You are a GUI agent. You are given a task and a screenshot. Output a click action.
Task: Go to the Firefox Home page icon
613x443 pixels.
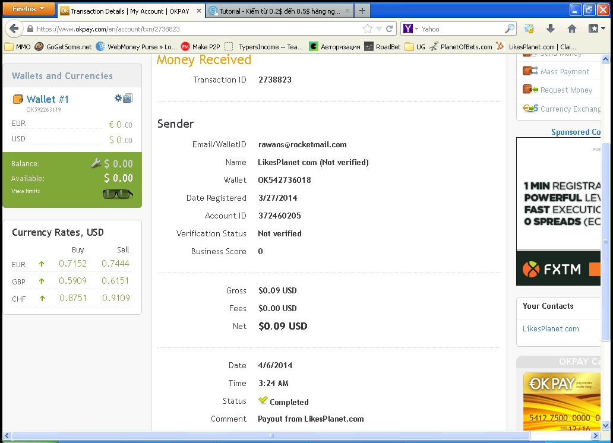[x=572, y=29]
